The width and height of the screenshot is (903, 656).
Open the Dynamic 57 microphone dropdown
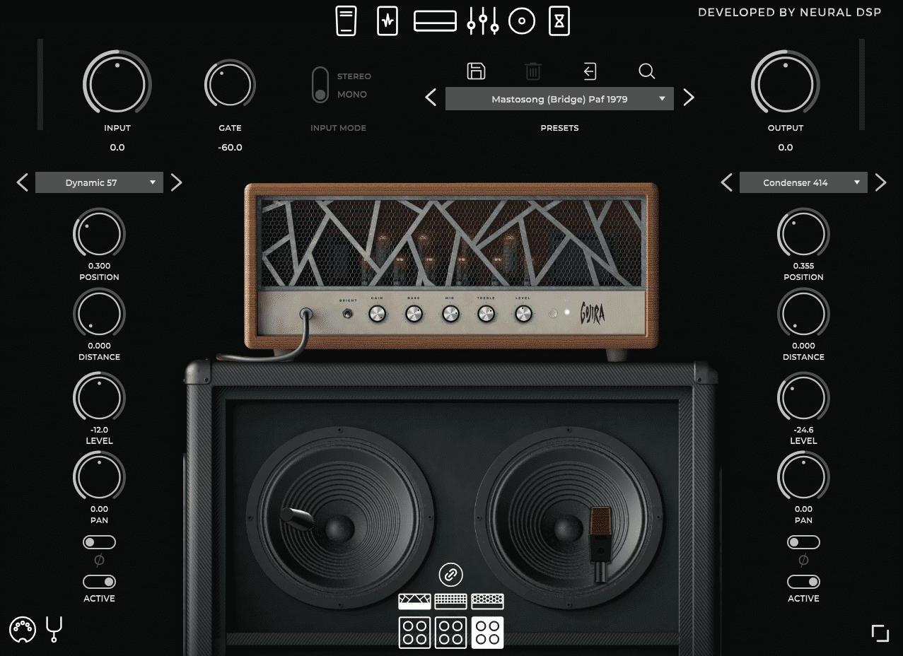[x=99, y=182]
